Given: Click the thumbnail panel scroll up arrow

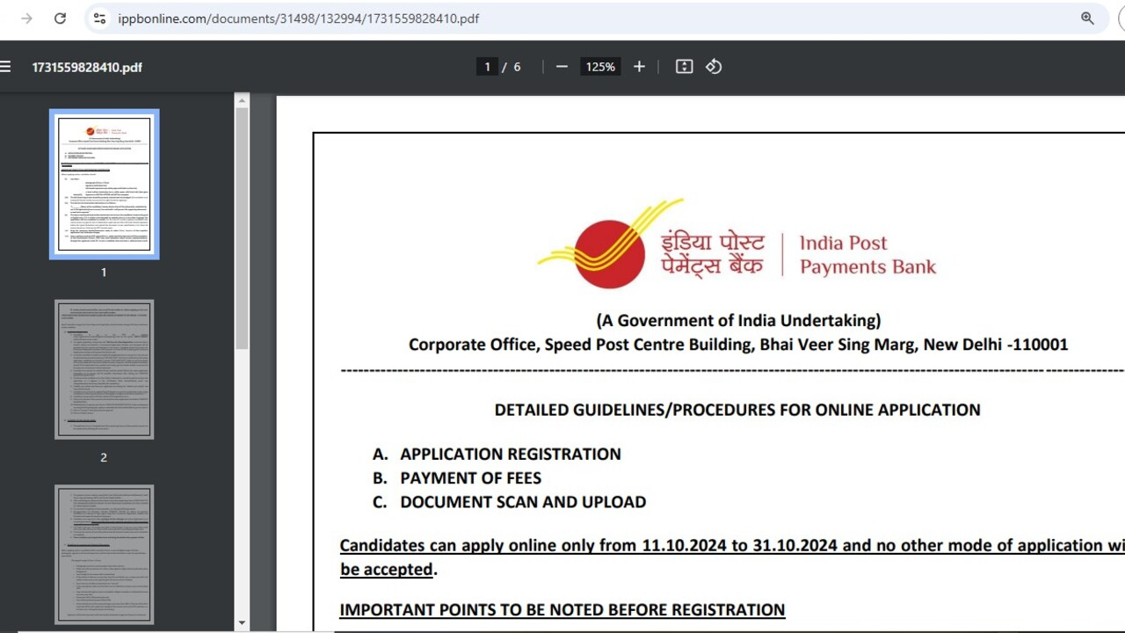Looking at the screenshot, I should pyautogui.click(x=242, y=100).
